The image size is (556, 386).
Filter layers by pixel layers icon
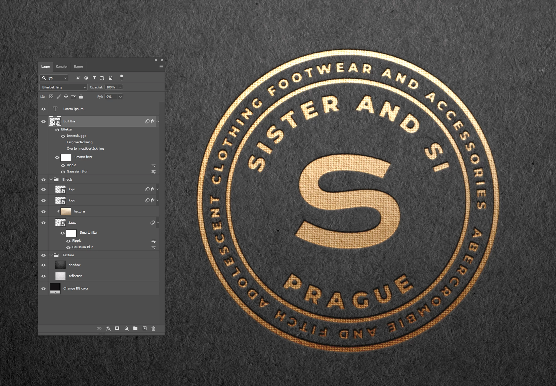[x=78, y=78]
